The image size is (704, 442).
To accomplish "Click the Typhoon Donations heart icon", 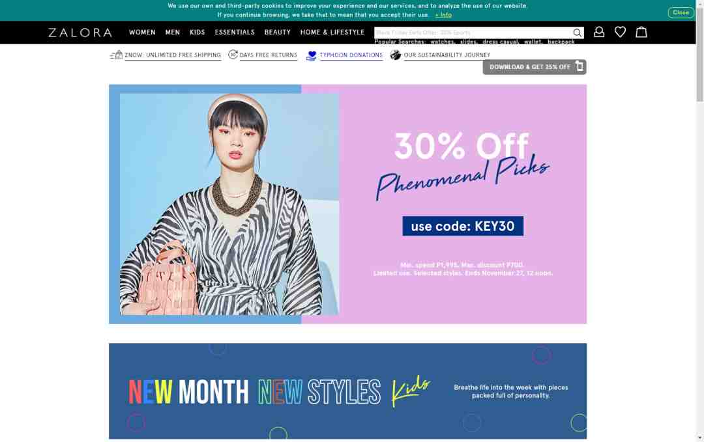I will tap(311, 55).
